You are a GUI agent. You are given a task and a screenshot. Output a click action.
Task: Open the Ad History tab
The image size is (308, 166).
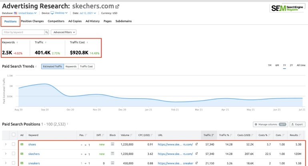tap(92, 21)
